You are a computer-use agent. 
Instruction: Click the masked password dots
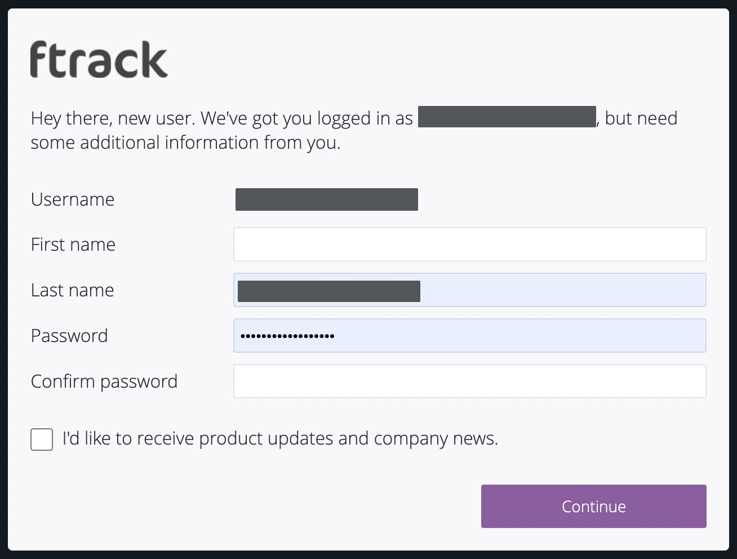pos(287,336)
